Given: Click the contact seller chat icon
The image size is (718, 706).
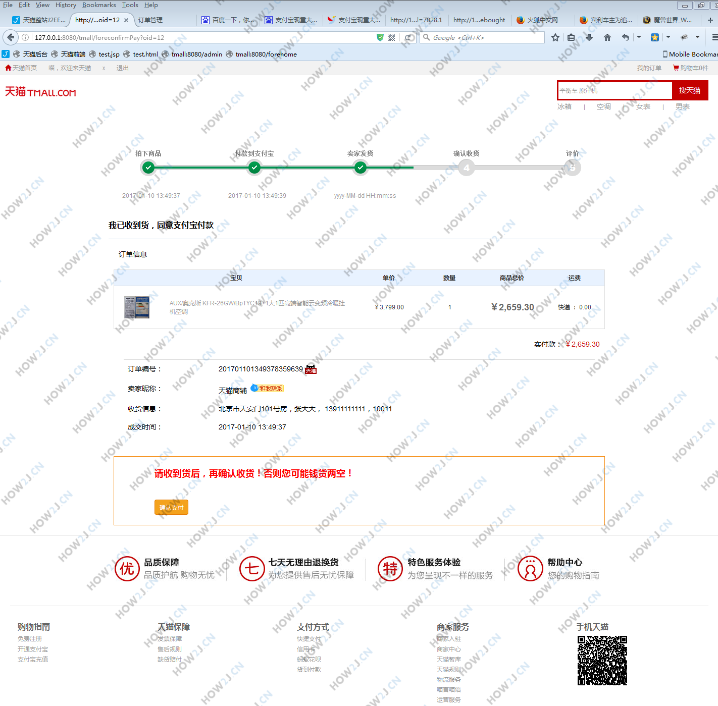Looking at the screenshot, I should click(267, 388).
